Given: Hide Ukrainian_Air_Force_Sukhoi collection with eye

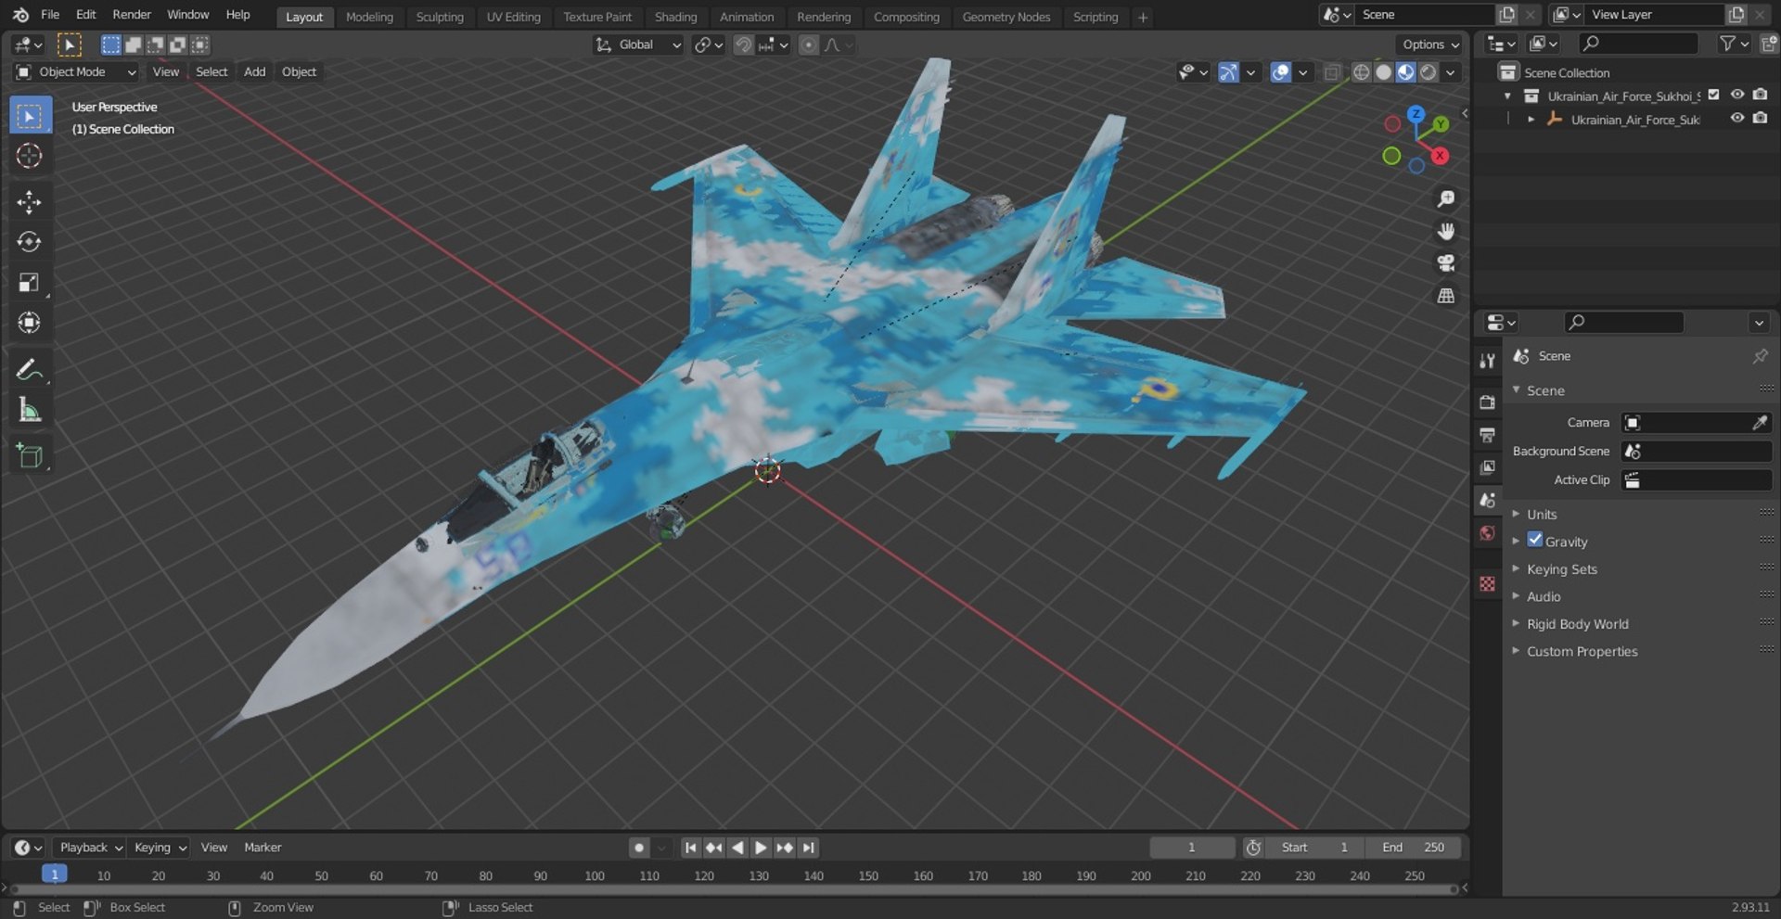Looking at the screenshot, I should tap(1737, 95).
